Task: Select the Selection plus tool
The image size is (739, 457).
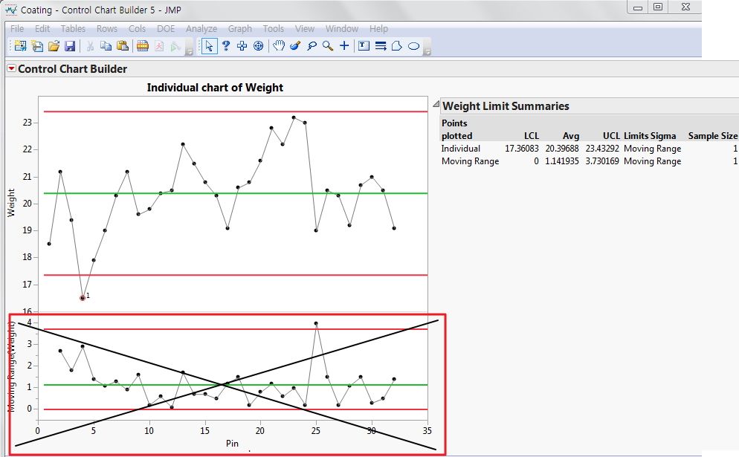Action: 242,45
